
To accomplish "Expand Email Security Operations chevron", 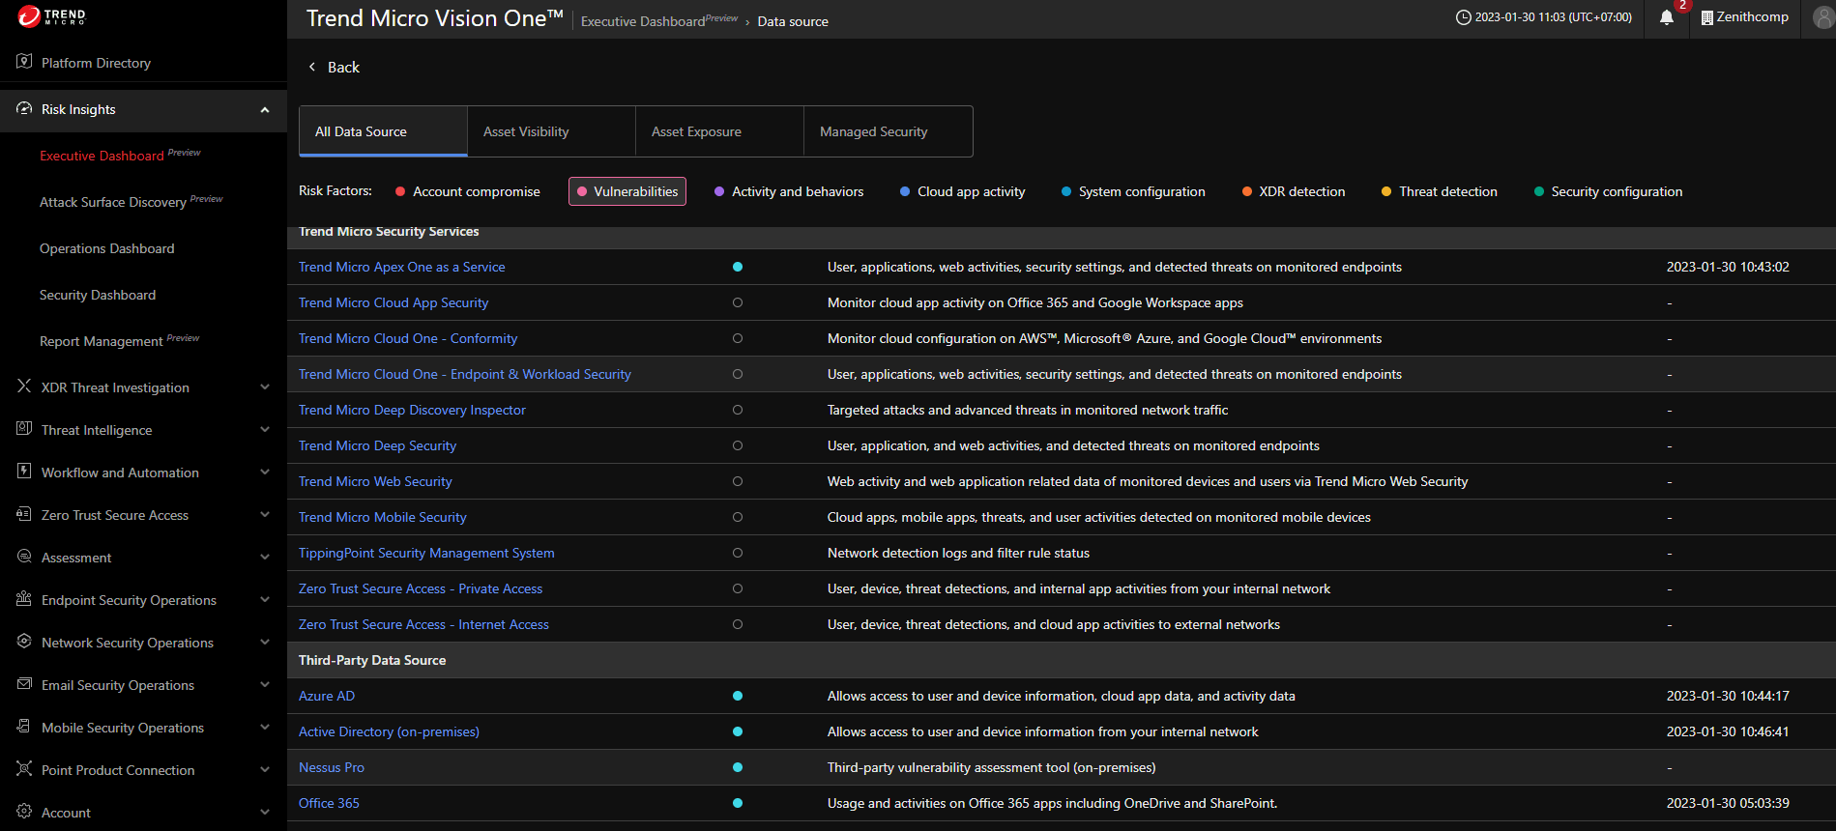I will pos(265,685).
